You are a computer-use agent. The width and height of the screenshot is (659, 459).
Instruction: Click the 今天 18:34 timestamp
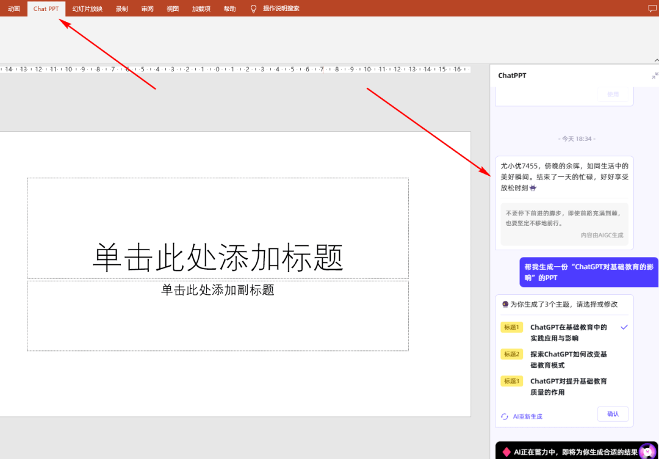coord(577,139)
